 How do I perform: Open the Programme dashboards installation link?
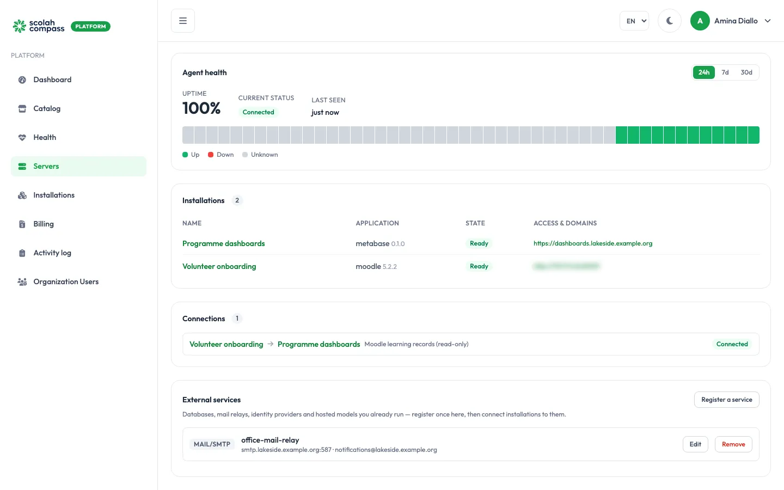(x=224, y=243)
